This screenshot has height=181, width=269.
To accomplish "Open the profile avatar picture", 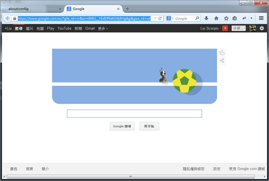I will [253, 28].
